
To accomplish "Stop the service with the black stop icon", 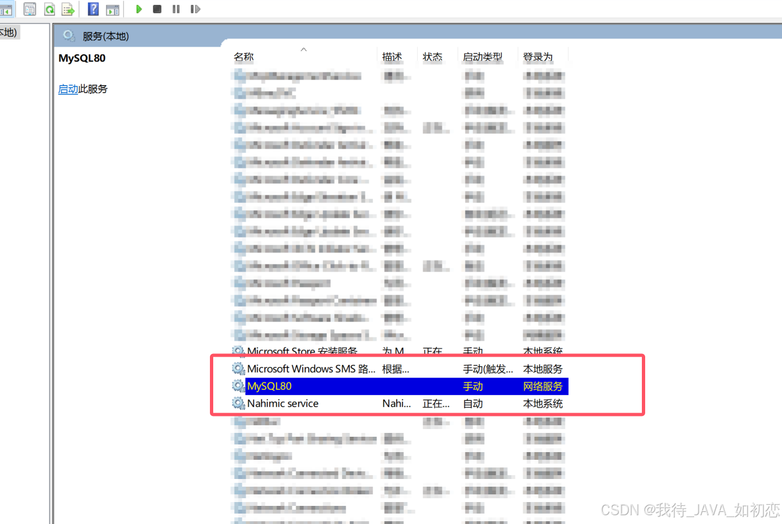I will coord(157,9).
